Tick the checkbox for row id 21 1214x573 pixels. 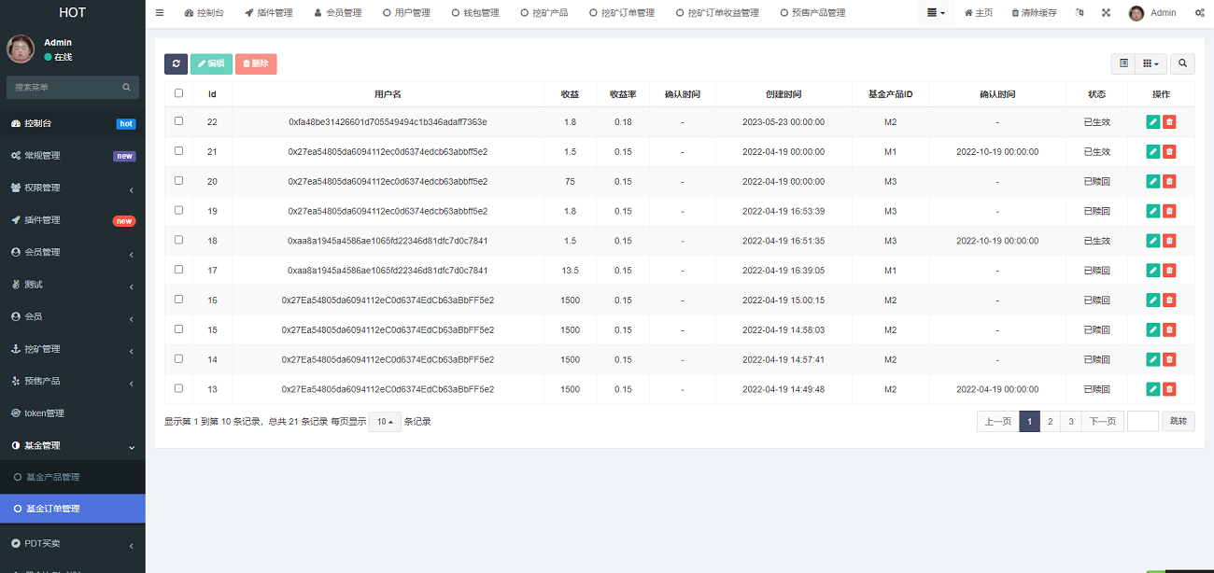click(x=179, y=151)
